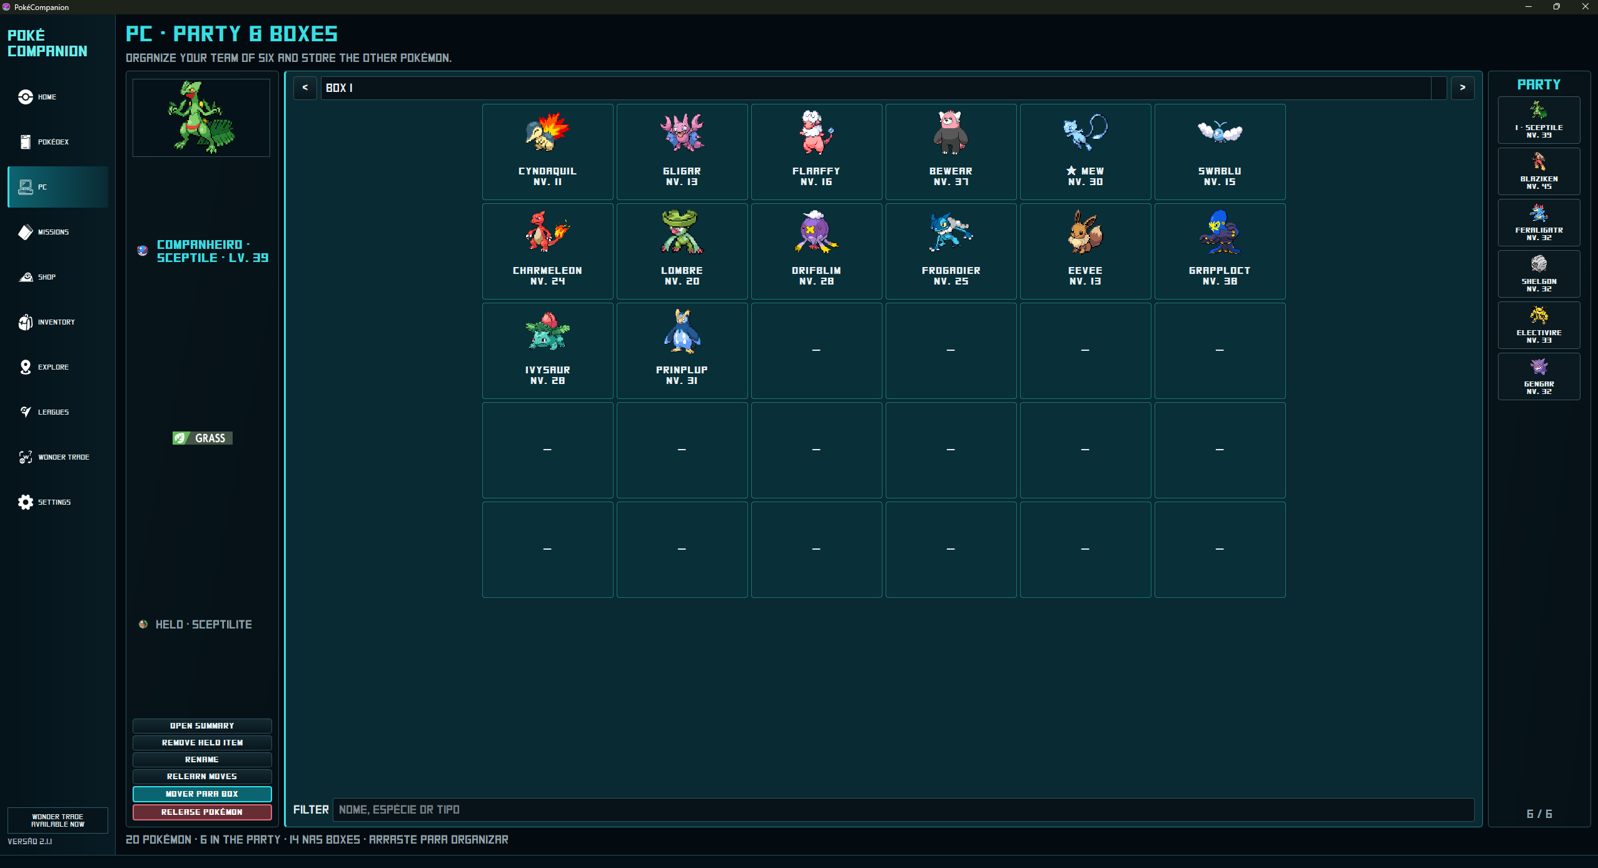
Task: Click the large Sceptile preview image
Action: 201,118
